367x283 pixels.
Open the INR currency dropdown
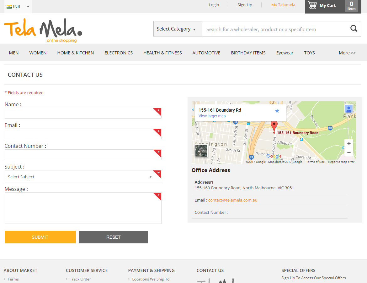(x=18, y=7)
